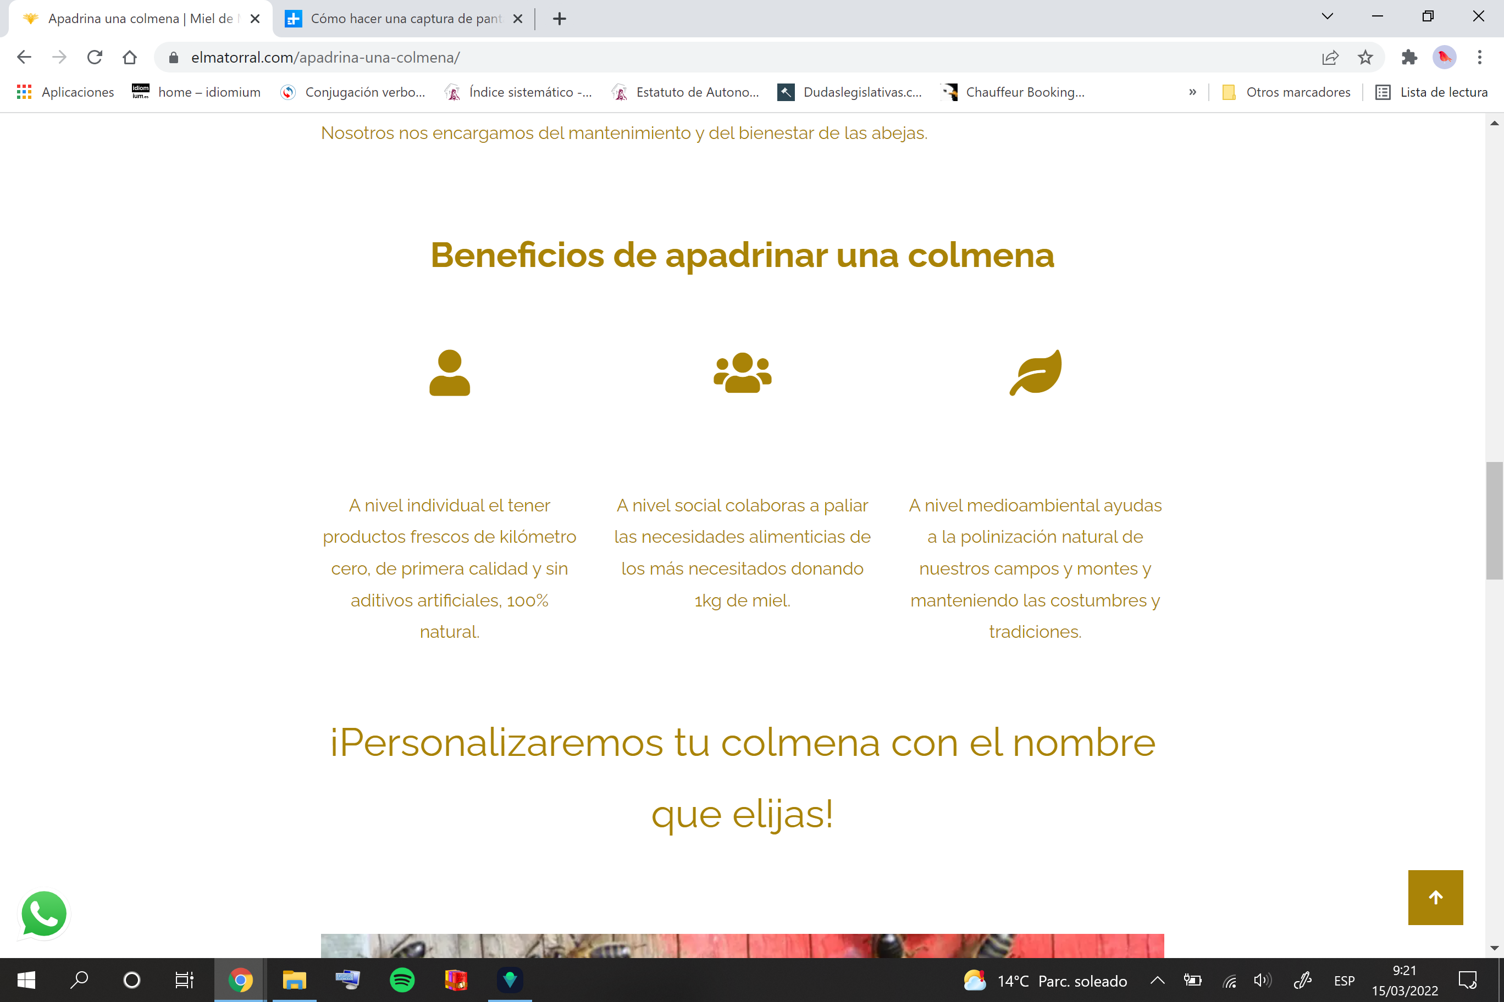Image resolution: width=1504 pixels, height=1002 pixels.
Task: Click the bee photo thumbnail
Action: click(743, 946)
